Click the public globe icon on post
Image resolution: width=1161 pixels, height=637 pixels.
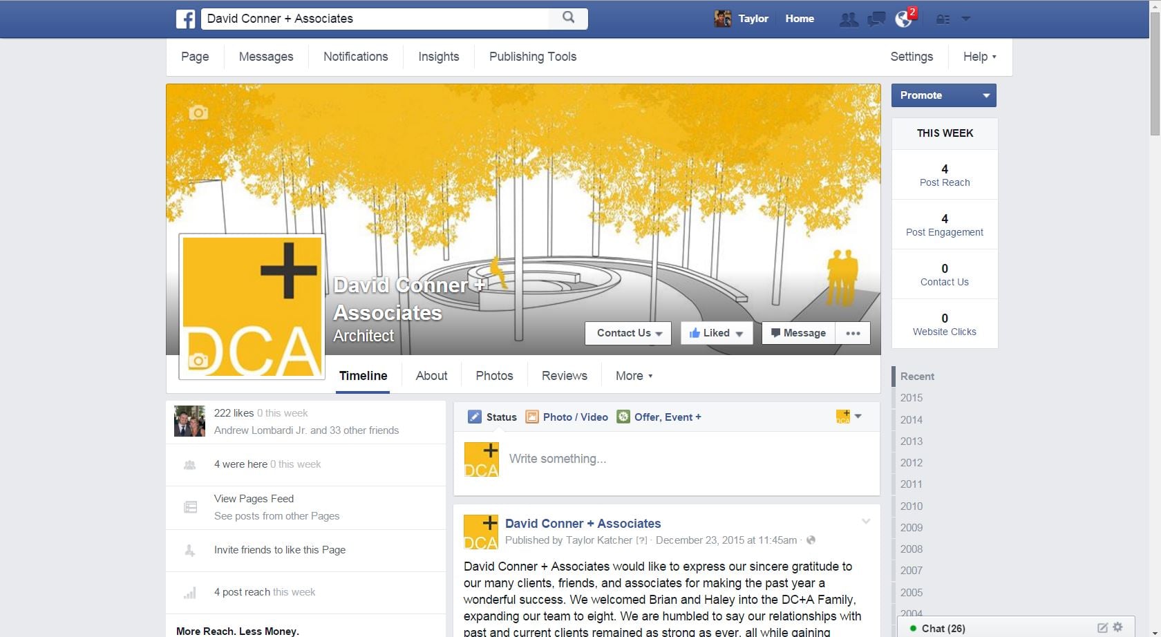pyautogui.click(x=811, y=540)
